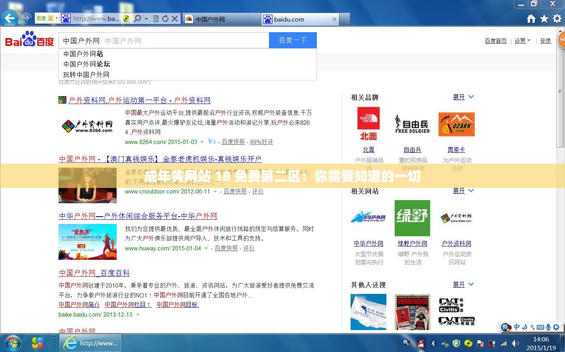Open a new tab with blank tab button

point(344,19)
